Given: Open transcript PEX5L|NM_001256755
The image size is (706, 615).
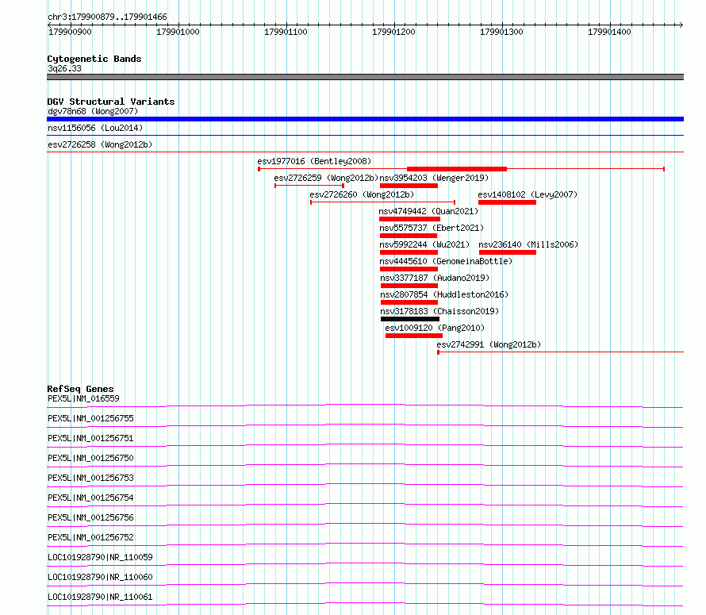Looking at the screenshot, I should (x=90, y=418).
